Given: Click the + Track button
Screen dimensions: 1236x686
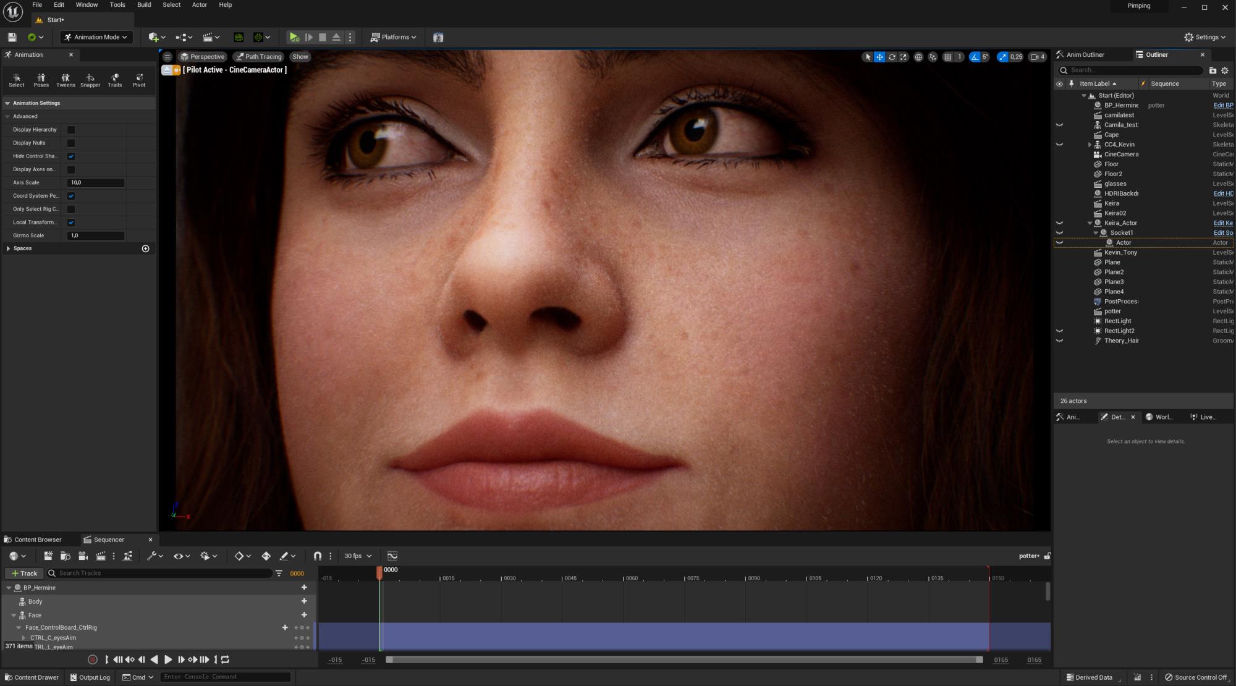Looking at the screenshot, I should click(24, 574).
